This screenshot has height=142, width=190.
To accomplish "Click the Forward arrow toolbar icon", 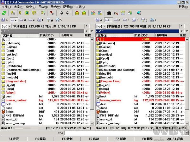I will (68, 13).
